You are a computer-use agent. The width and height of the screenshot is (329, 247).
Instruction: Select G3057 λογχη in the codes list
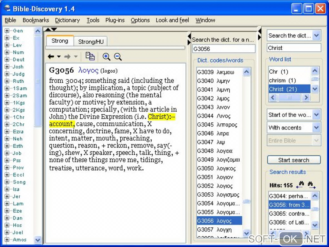pos(219,230)
